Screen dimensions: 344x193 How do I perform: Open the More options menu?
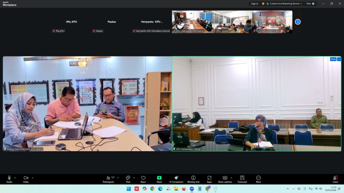258,179
